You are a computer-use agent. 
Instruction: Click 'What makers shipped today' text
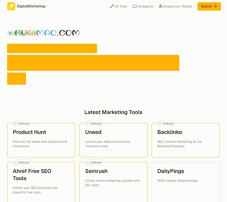178,181
